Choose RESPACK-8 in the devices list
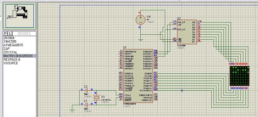The width and height of the screenshot is (258, 117). [11, 59]
